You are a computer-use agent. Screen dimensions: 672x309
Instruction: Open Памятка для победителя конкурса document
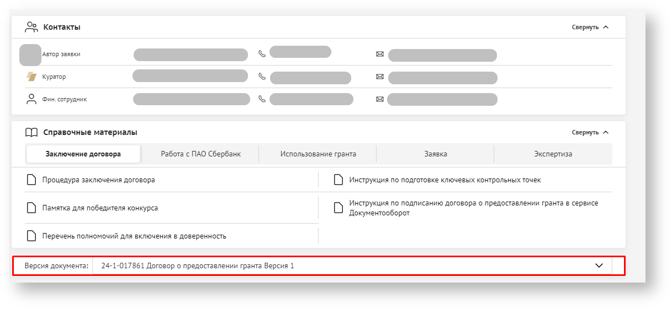100,208
